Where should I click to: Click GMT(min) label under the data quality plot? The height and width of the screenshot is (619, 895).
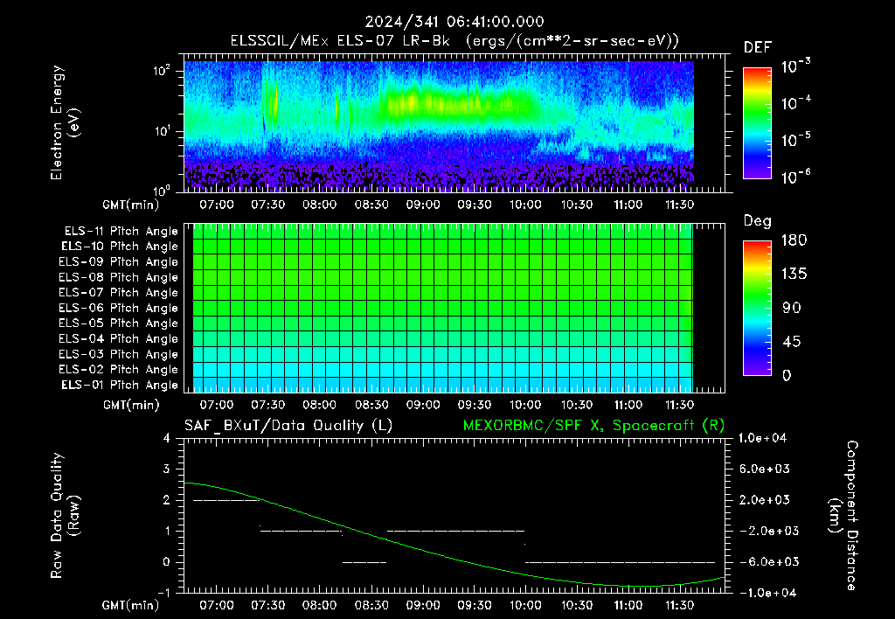tap(131, 605)
